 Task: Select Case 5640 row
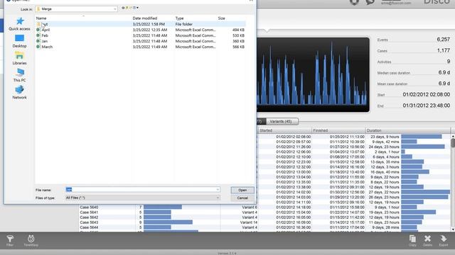(168, 208)
